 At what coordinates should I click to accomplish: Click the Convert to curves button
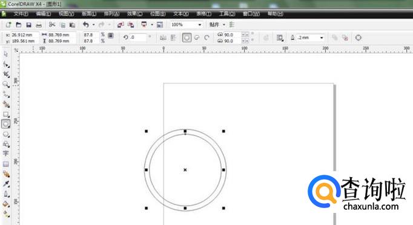tap(358, 37)
